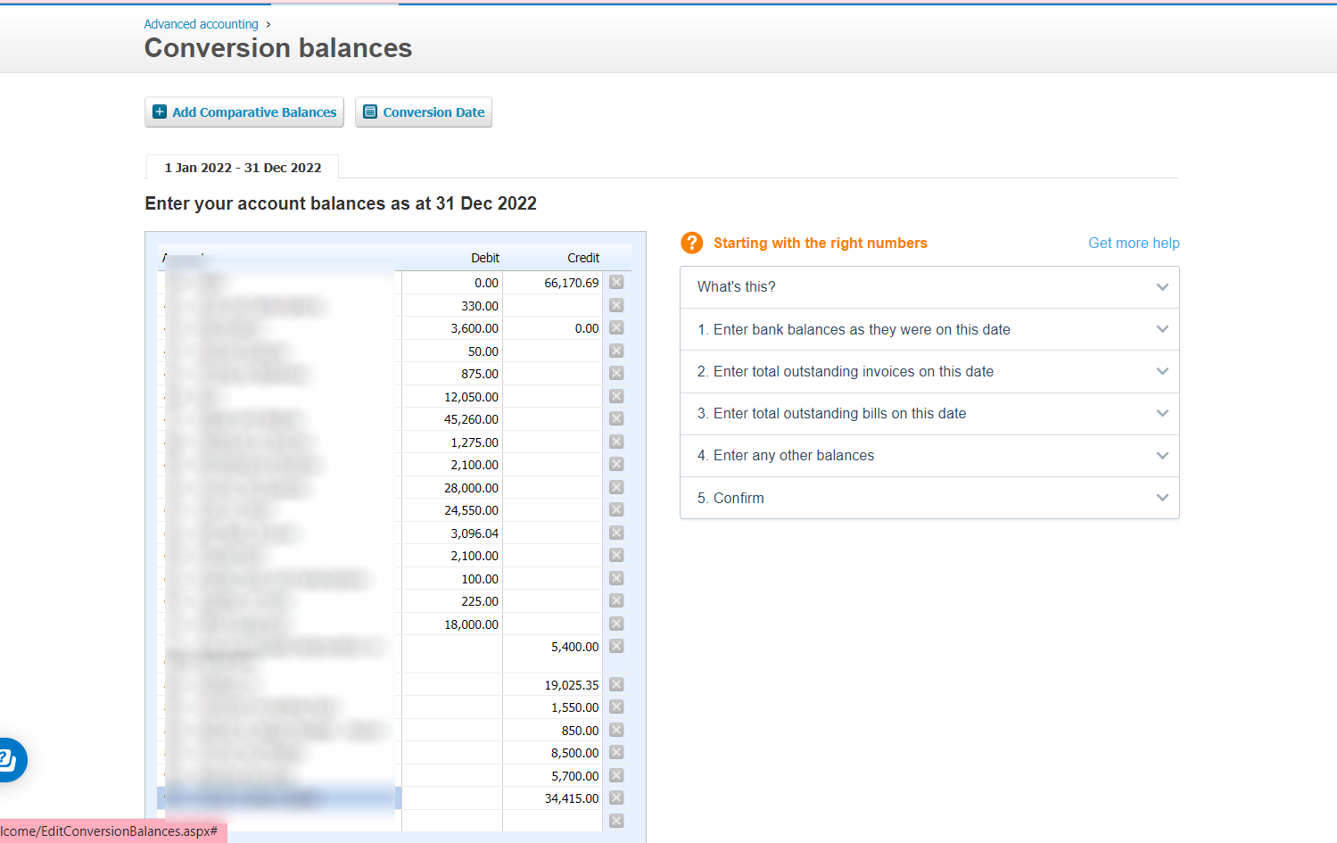Remove the 5,400.00 credit row
Image resolution: width=1337 pixels, height=843 pixels.
coord(616,646)
